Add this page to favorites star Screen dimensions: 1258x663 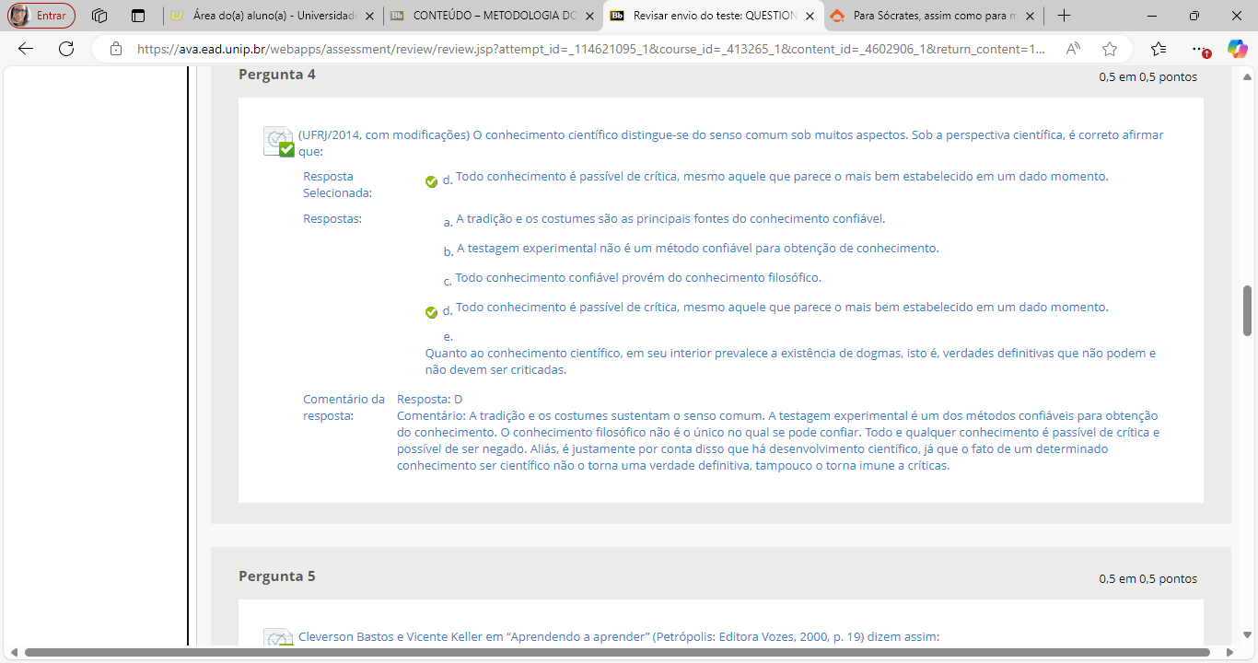click(1110, 49)
